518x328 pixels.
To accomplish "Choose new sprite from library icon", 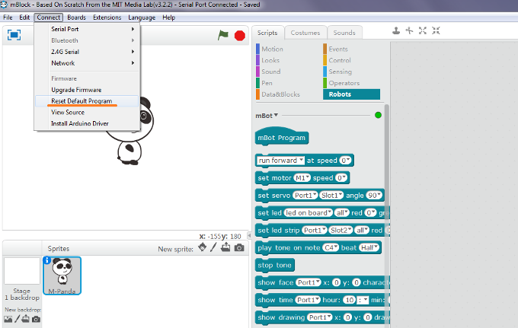I will pos(202,247).
